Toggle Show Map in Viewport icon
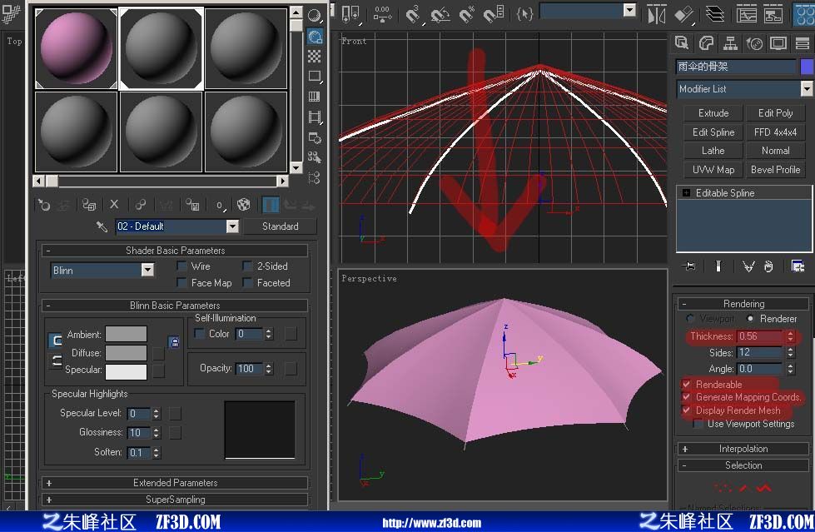The height and width of the screenshot is (532, 815). (244, 205)
